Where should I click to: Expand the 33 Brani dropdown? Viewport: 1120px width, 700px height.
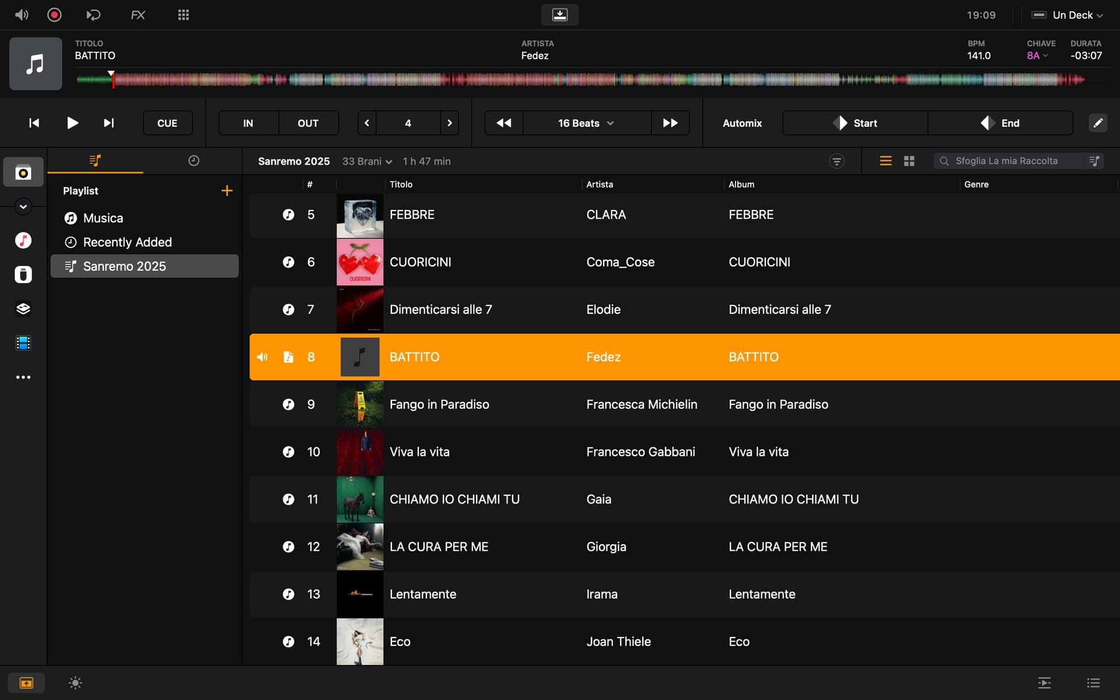[x=367, y=162]
